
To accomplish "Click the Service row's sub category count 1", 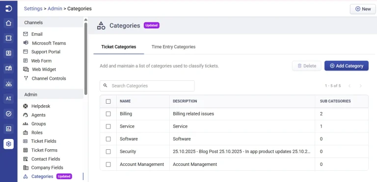I will pyautogui.click(x=321, y=126).
